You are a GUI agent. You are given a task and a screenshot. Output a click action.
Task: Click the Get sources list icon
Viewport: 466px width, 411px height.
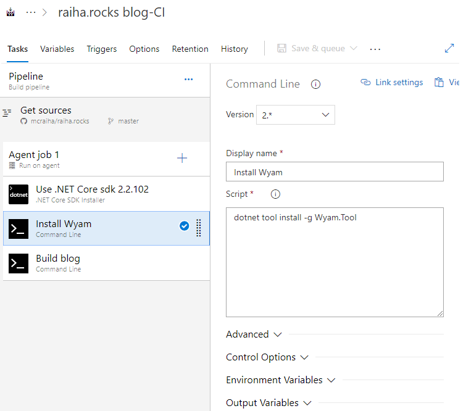coord(7,113)
